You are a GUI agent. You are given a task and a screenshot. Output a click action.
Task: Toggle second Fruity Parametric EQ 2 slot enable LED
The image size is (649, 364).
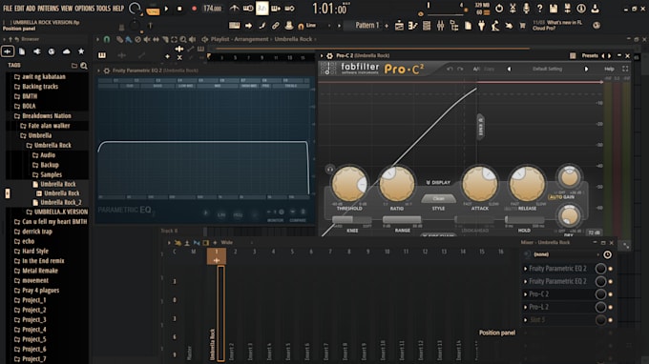pos(611,281)
